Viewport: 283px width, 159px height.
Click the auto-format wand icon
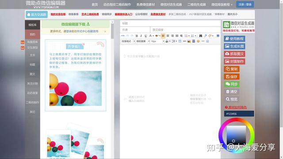click(x=210, y=36)
